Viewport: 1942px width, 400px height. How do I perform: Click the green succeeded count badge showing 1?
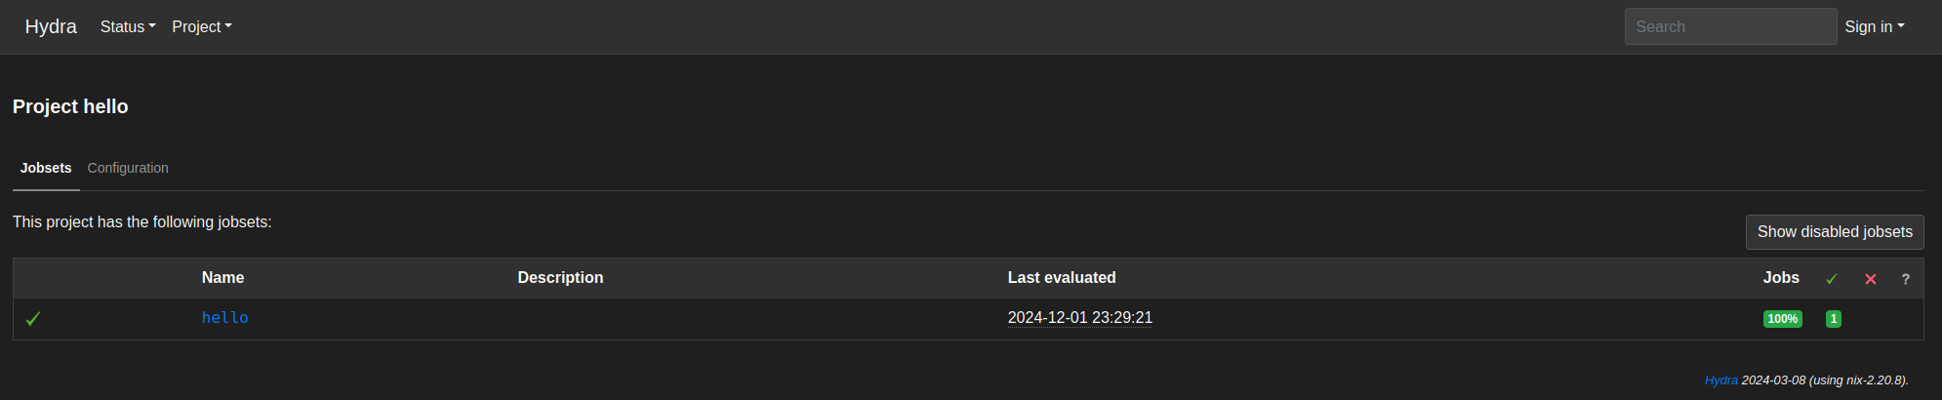pos(1834,319)
